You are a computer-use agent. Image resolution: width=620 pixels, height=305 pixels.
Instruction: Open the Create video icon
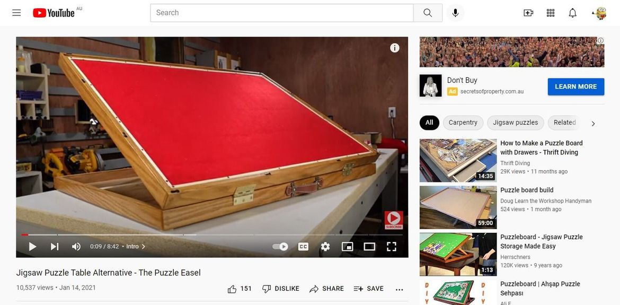pos(528,13)
